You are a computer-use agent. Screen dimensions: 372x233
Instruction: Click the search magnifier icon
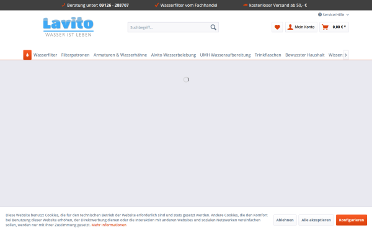pyautogui.click(x=213, y=27)
